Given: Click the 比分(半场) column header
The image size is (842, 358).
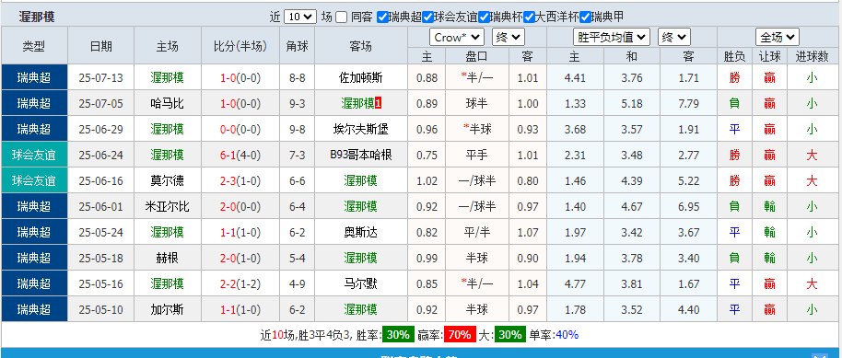Looking at the screenshot, I should click(240, 46).
